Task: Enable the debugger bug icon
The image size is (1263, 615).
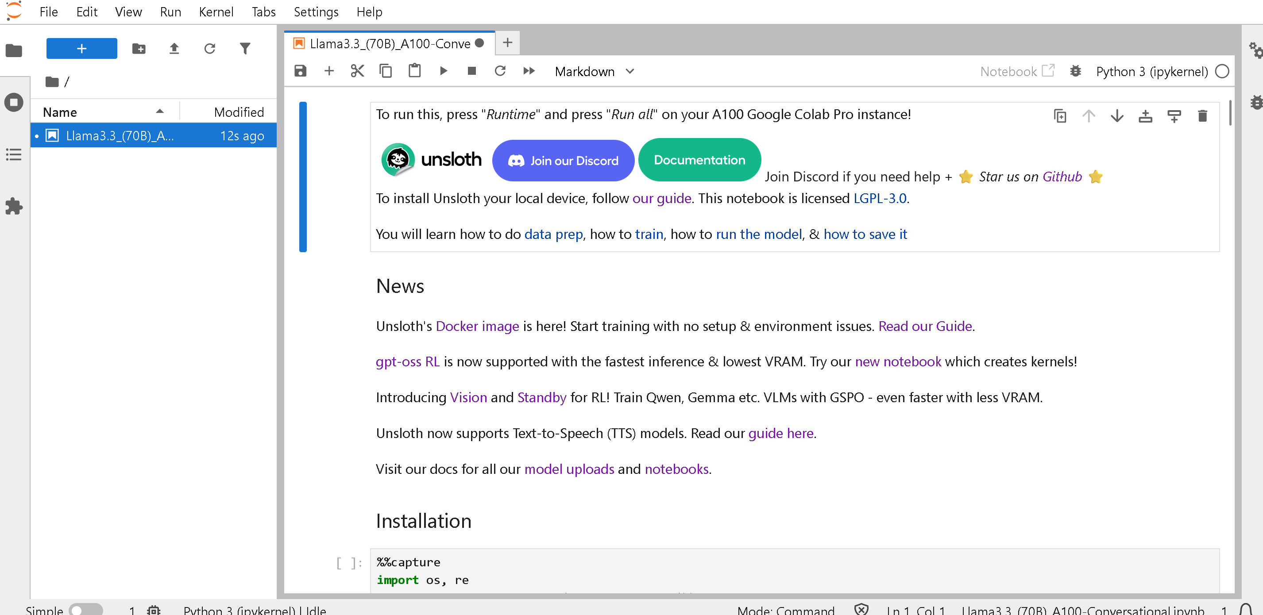Action: (1075, 71)
